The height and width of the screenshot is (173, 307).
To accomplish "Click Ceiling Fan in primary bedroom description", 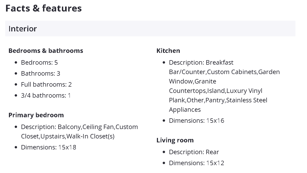I will [98, 127].
